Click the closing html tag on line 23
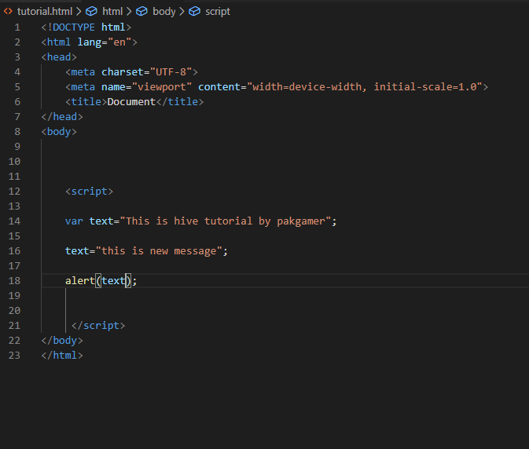Viewport: 529px width, 449px height. tap(62, 356)
